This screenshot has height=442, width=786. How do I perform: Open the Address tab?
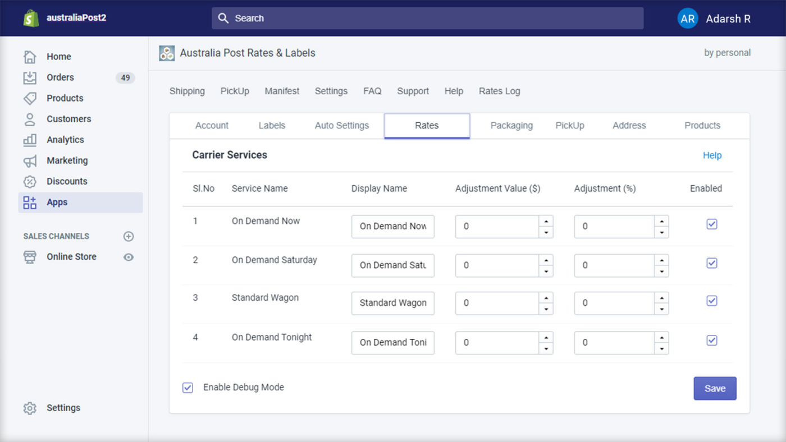click(629, 126)
